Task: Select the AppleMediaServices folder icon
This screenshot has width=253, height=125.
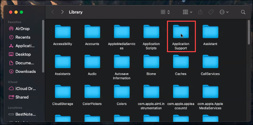Action: [x=122, y=32]
